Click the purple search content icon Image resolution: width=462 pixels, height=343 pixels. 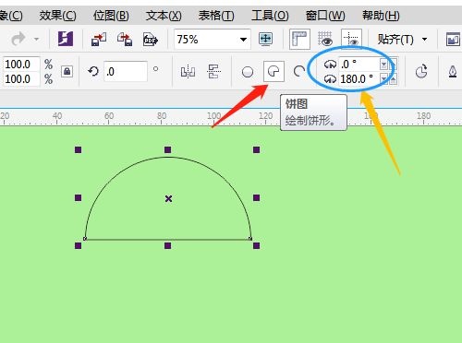pos(66,39)
